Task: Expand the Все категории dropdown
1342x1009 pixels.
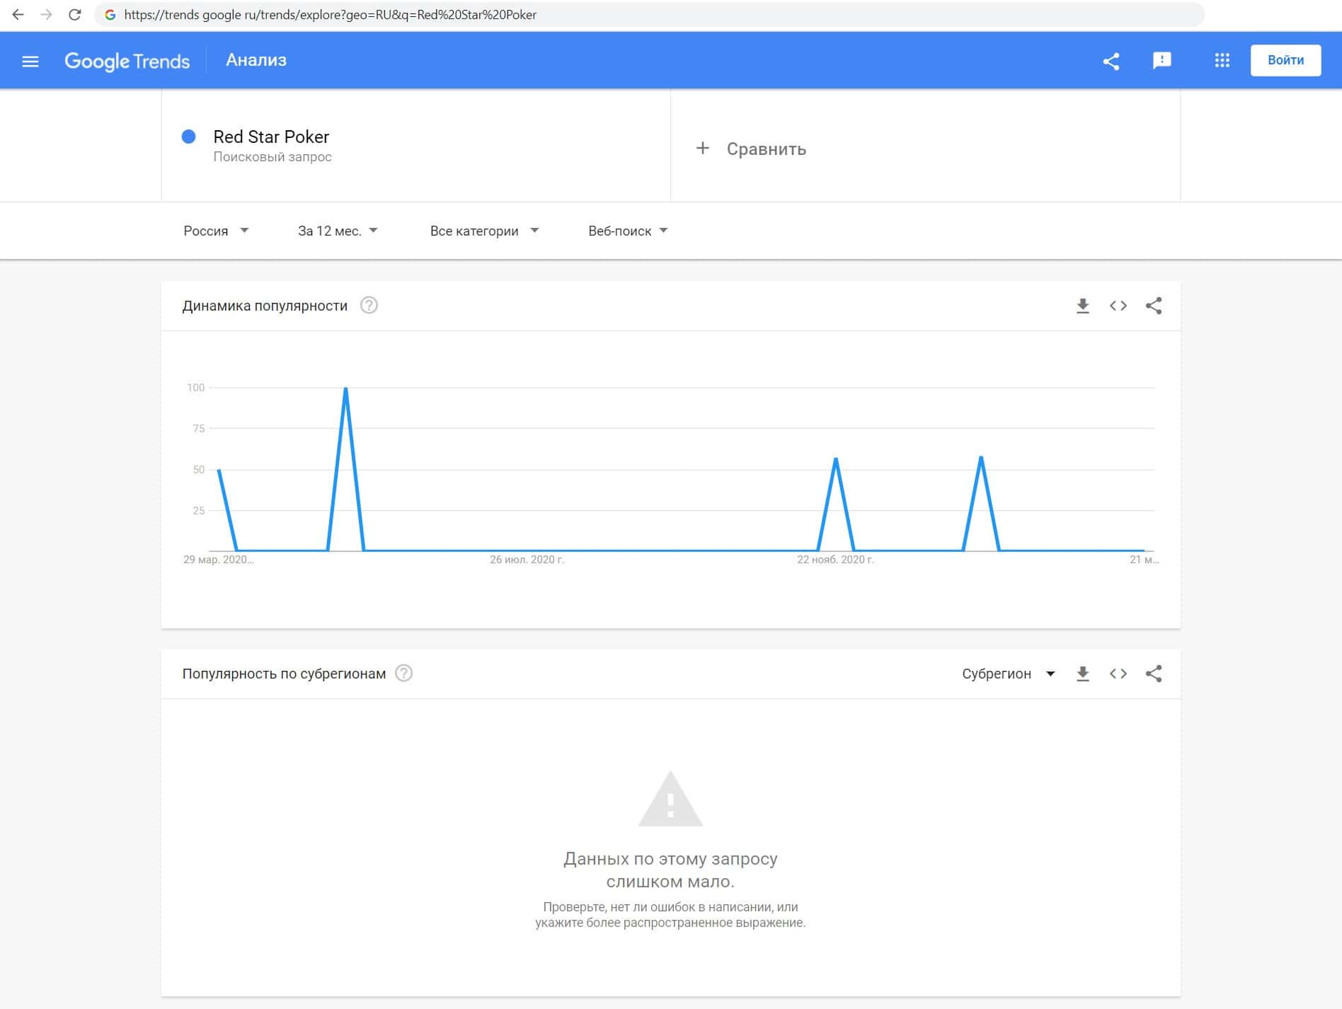Action: coord(484,231)
